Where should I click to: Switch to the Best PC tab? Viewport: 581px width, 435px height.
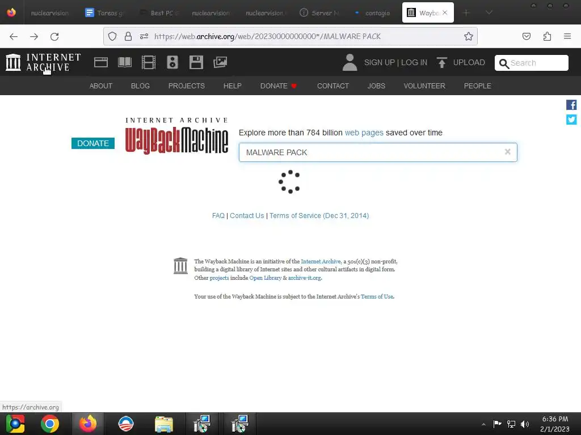159,12
